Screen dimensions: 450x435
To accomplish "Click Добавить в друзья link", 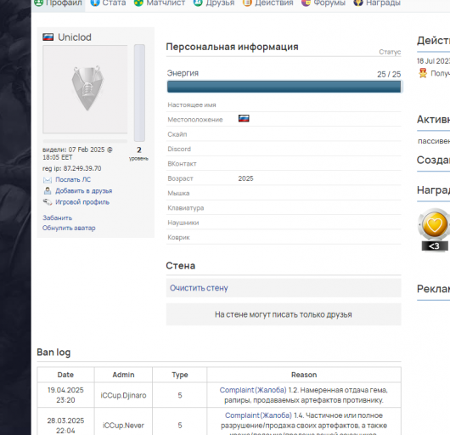I will (83, 190).
